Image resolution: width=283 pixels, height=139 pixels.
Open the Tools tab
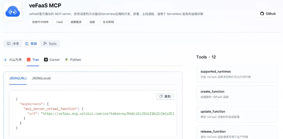(x=50, y=44)
